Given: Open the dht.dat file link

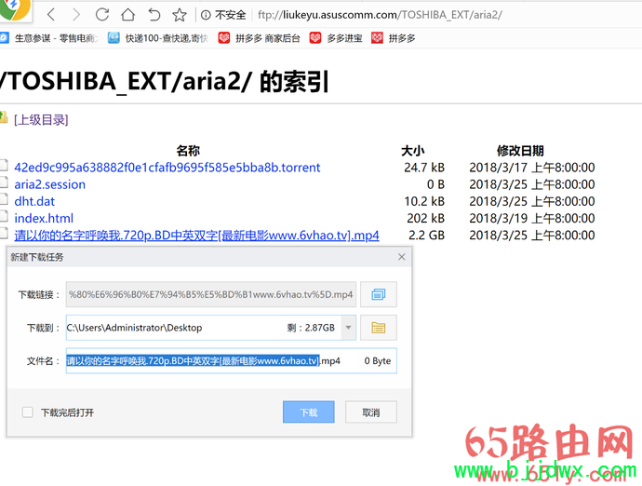Looking at the screenshot, I should (x=34, y=201).
